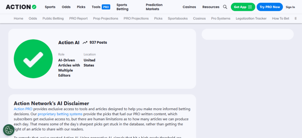Open the Resources menu
Image resolution: width=302 pixels, height=138 pixels.
pyautogui.click(x=211, y=7)
